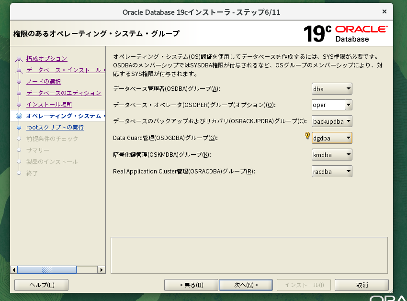The image size is (407, 301).
Task: Go to the インストール場所 step
Action: pyautogui.click(x=49, y=104)
